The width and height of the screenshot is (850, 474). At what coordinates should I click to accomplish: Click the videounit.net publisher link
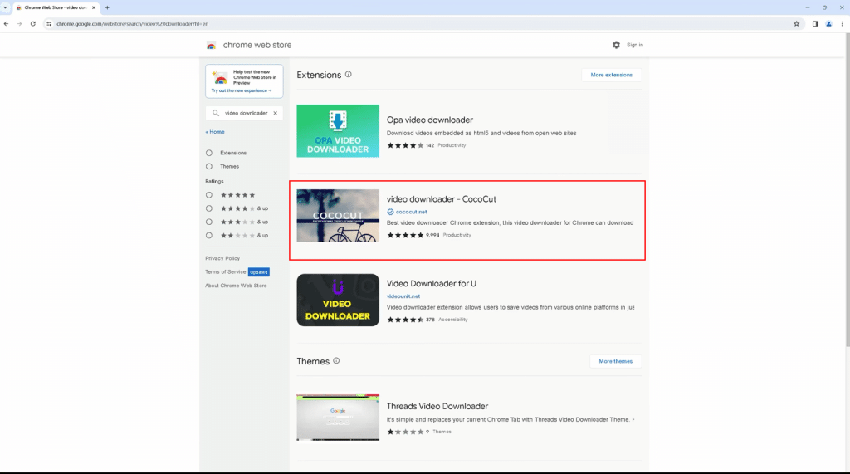403,296
